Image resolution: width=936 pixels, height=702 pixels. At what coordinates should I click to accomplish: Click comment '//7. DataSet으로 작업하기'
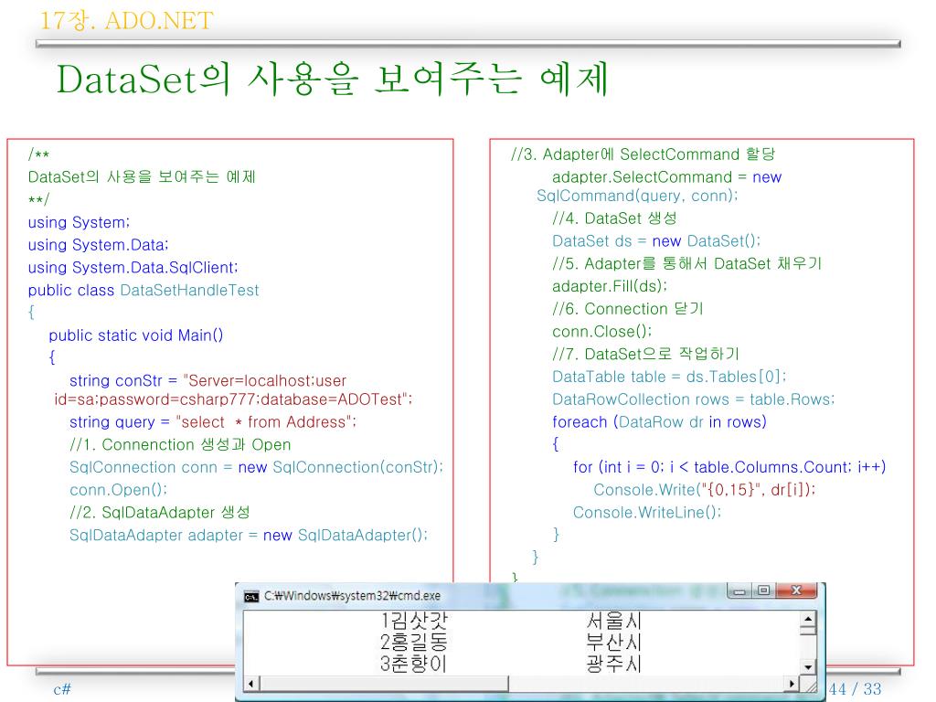[646, 355]
